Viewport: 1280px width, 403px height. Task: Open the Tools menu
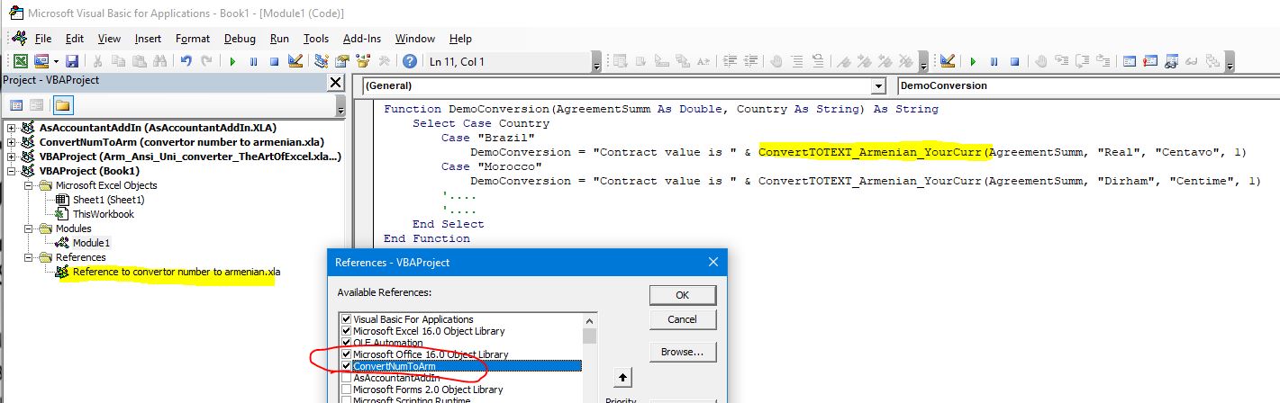pyautogui.click(x=315, y=39)
